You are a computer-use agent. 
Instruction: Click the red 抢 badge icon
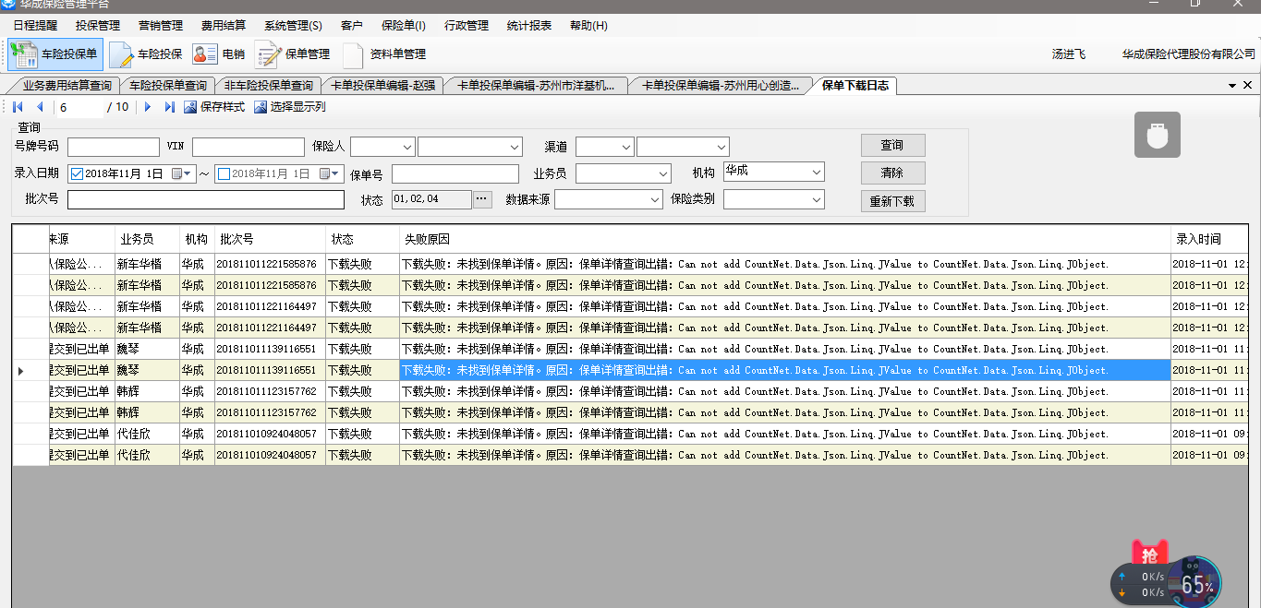[x=1150, y=554]
